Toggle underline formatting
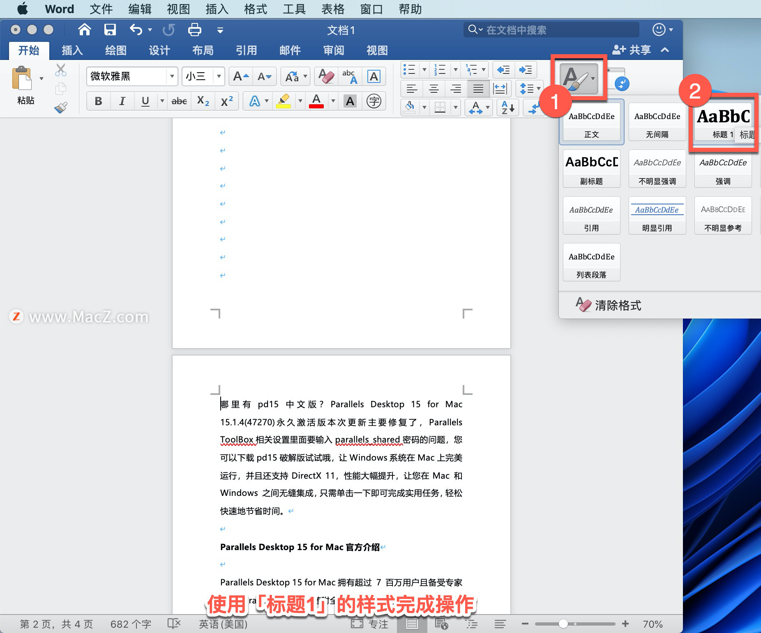The image size is (761, 633). (145, 101)
